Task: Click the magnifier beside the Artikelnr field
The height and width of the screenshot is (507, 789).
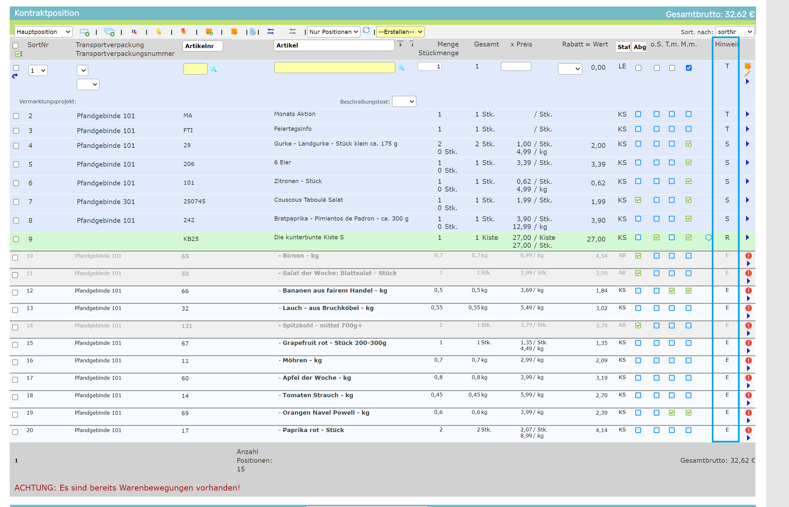Action: point(213,69)
